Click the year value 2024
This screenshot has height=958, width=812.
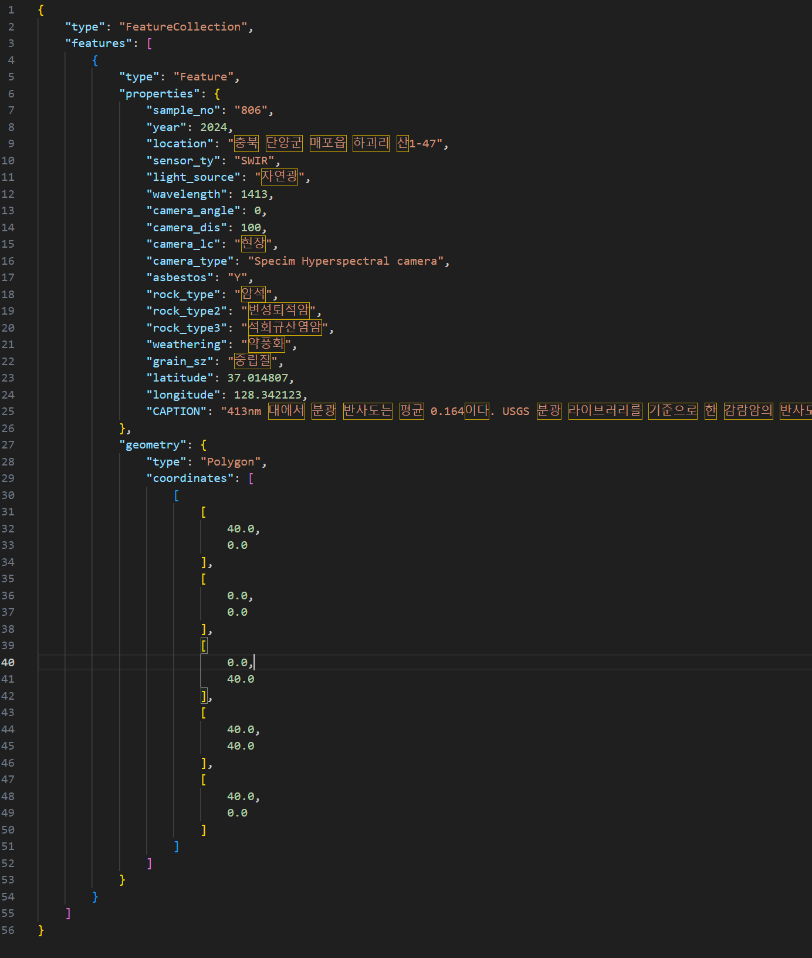[x=214, y=127]
